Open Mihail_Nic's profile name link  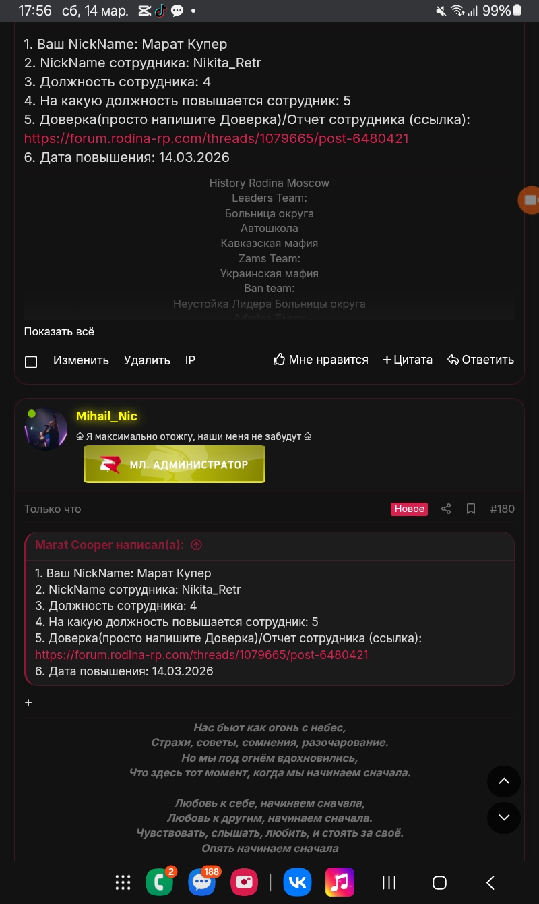(x=106, y=416)
